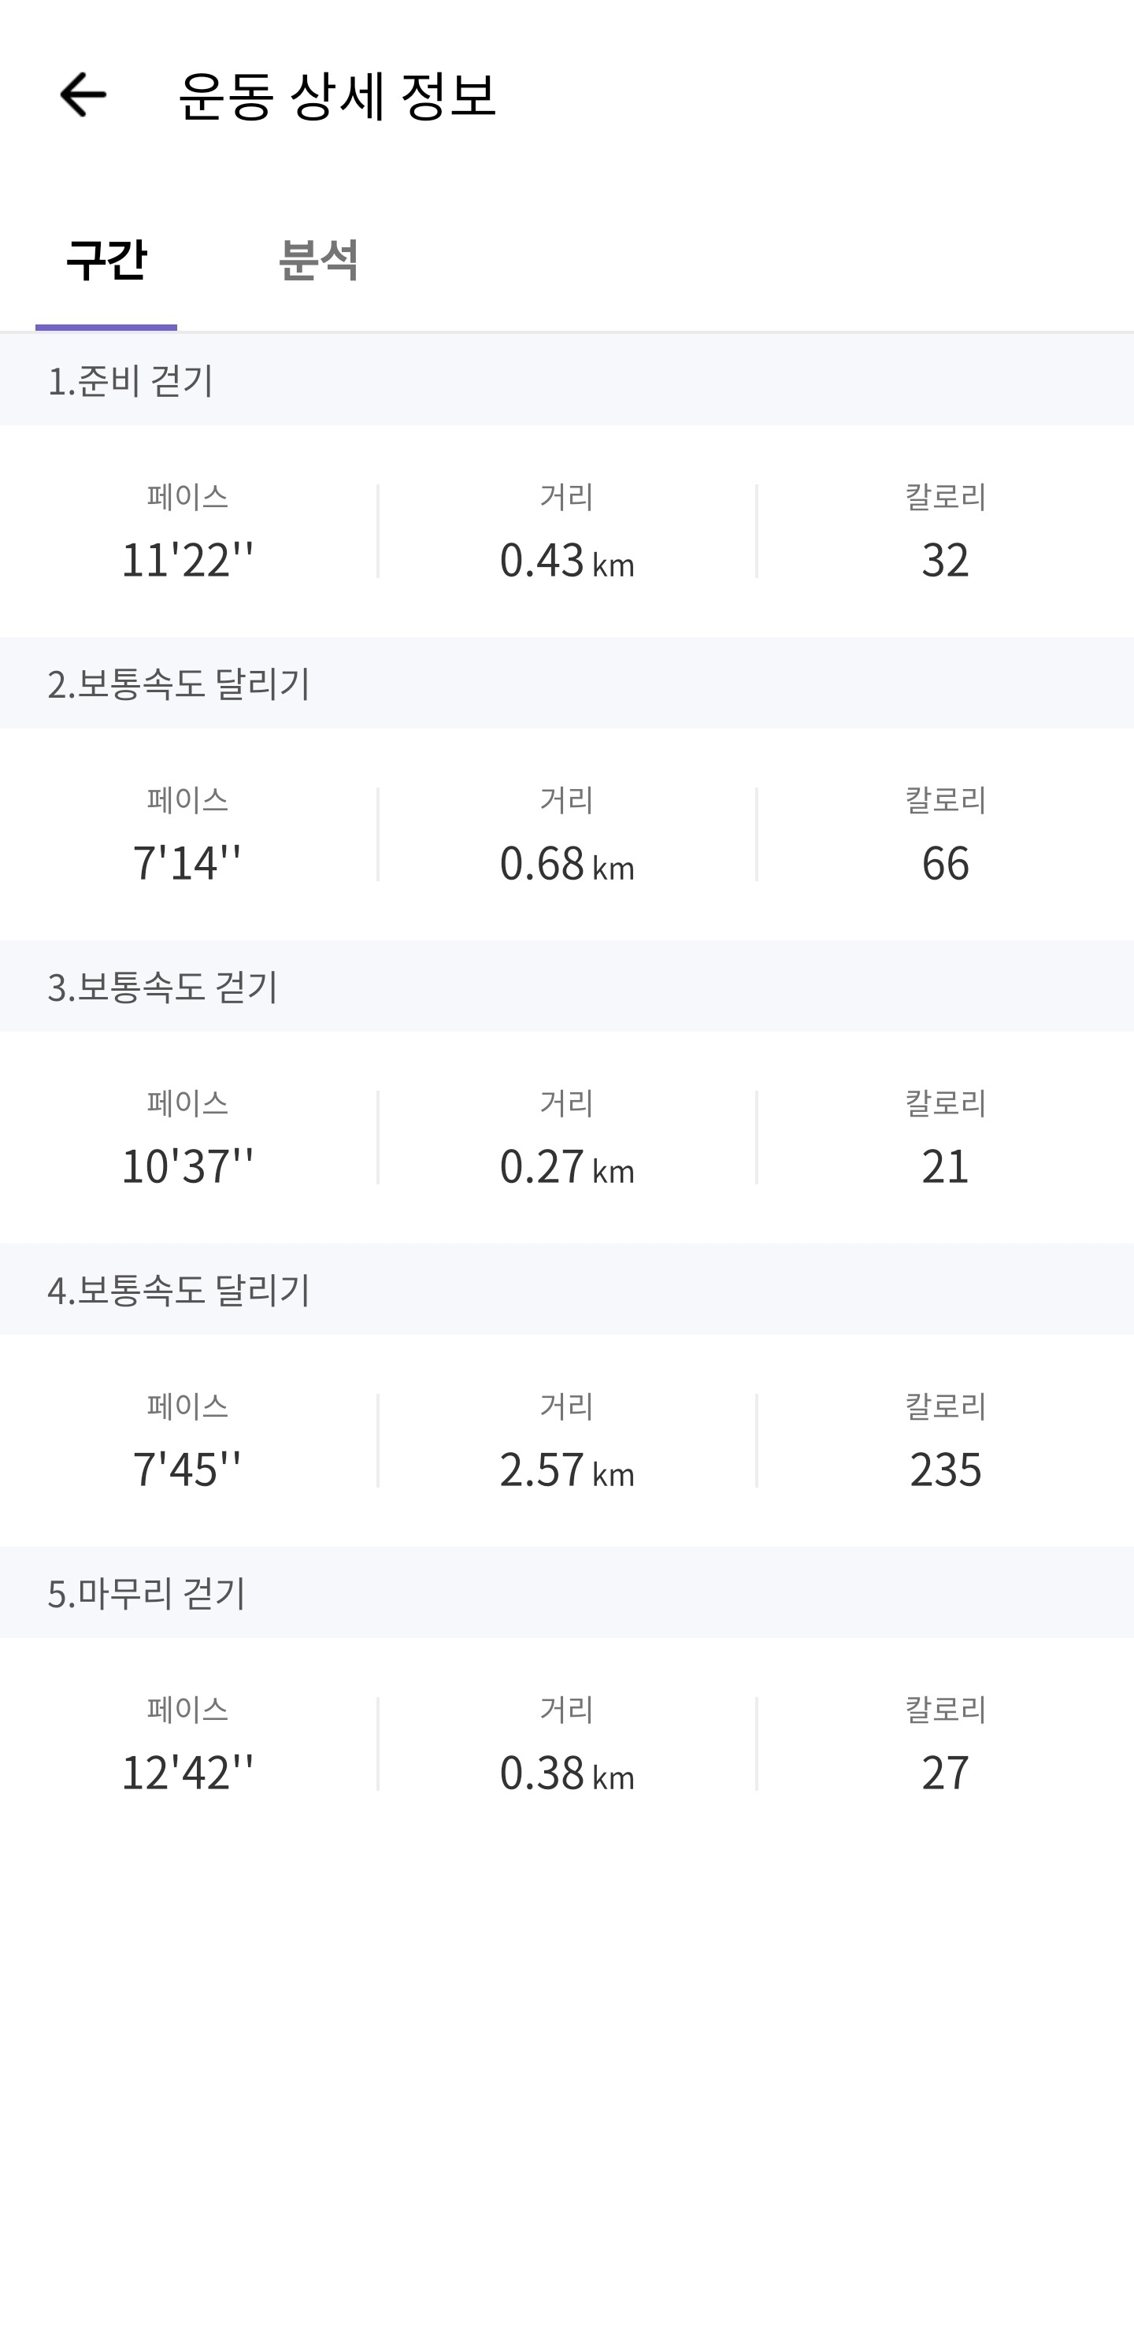Screen dimensions: 1134x2331
Task: Tap the 10'37'' pace value
Action: click(187, 1165)
